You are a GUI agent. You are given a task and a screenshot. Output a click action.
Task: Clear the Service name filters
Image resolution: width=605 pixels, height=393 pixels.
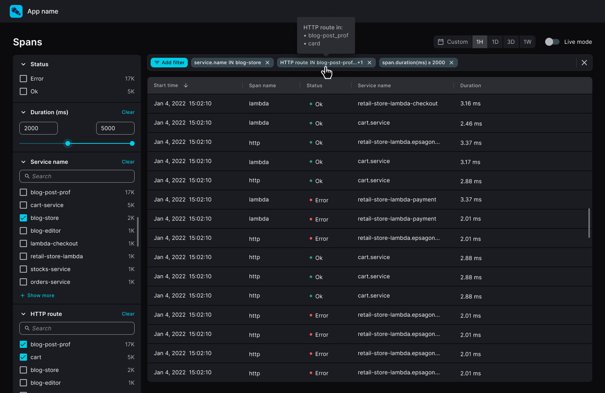[x=128, y=162]
